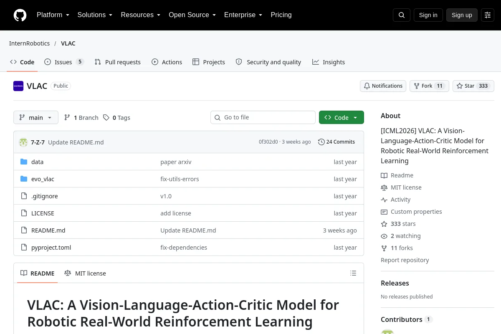Image resolution: width=501 pixels, height=334 pixels.
Task: Focus the Go to file search field
Action: click(x=263, y=118)
